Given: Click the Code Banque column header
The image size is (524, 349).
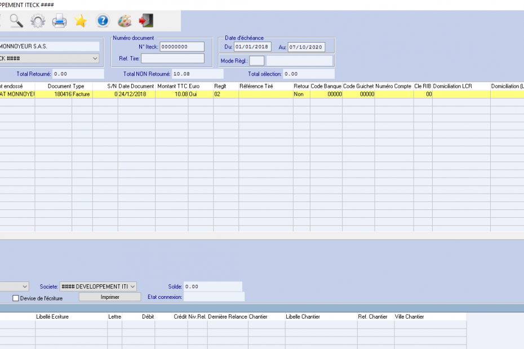Looking at the screenshot, I should 326,86.
